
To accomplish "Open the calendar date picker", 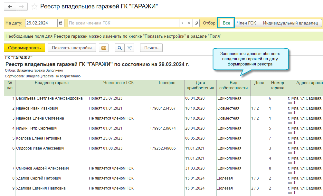I will click(x=61, y=23).
